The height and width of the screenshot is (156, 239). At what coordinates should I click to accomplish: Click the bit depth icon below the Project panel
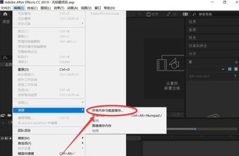3,115
